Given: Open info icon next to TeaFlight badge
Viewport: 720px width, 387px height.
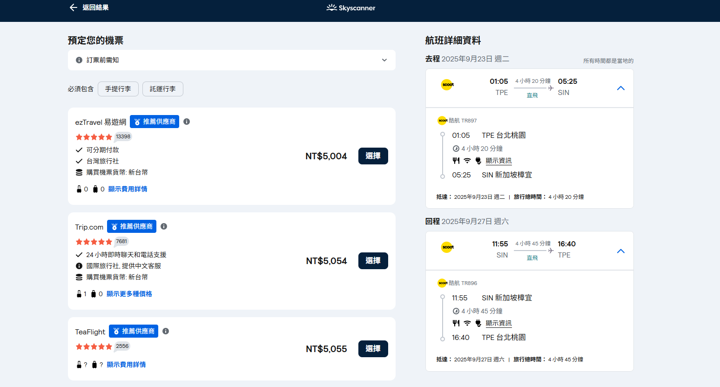Looking at the screenshot, I should (x=166, y=331).
